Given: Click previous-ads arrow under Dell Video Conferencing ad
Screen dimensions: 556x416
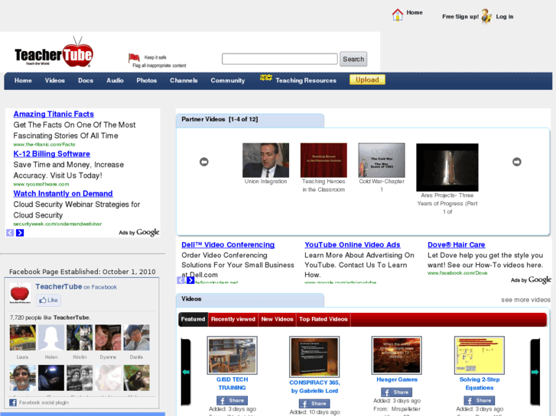Looking at the screenshot, I should (x=180, y=280).
